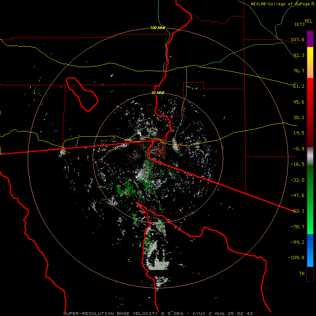The image size is (316, 316).
Task: Click the SUPER-RESOLUTION BASE VELOCITY caption
Action: pos(111,314)
